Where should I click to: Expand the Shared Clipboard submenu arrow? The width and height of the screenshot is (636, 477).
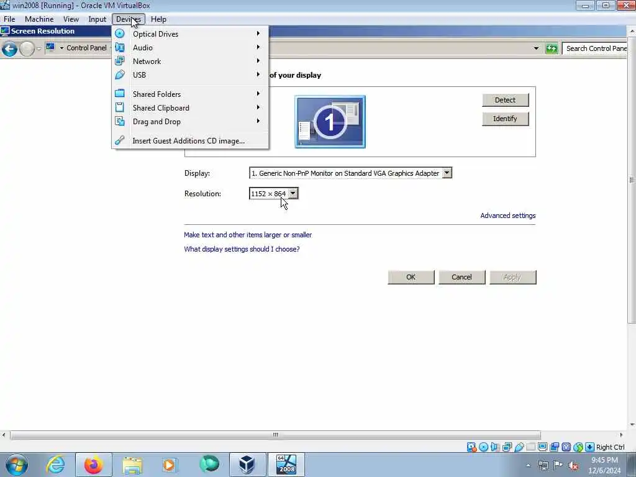[258, 107]
